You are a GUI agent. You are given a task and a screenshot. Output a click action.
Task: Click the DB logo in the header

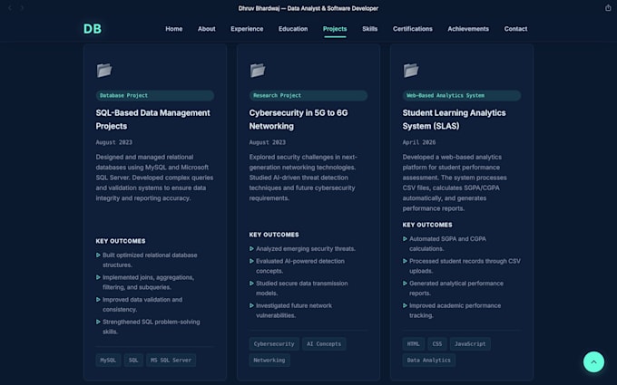(x=93, y=29)
